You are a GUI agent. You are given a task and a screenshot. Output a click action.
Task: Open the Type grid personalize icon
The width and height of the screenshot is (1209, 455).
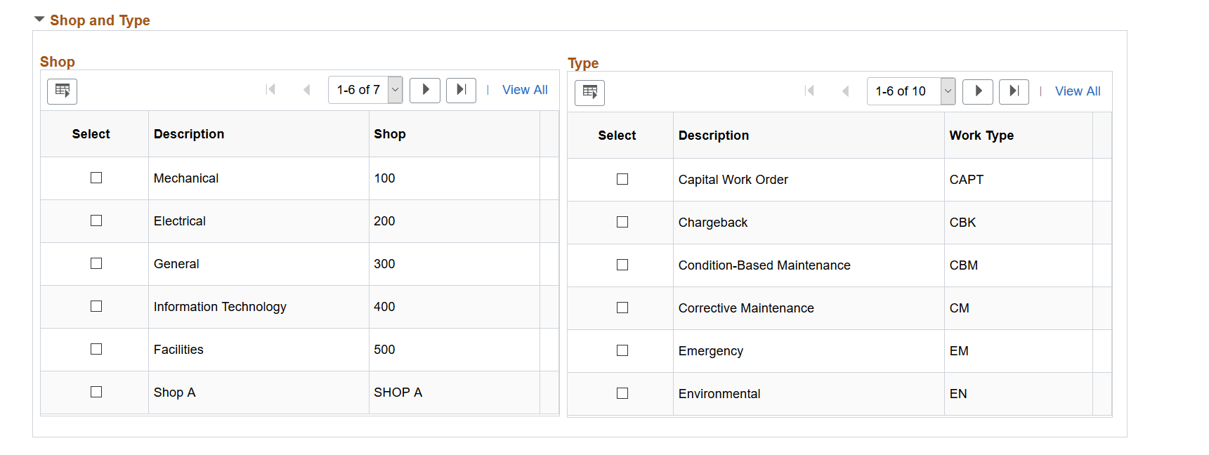click(x=589, y=93)
